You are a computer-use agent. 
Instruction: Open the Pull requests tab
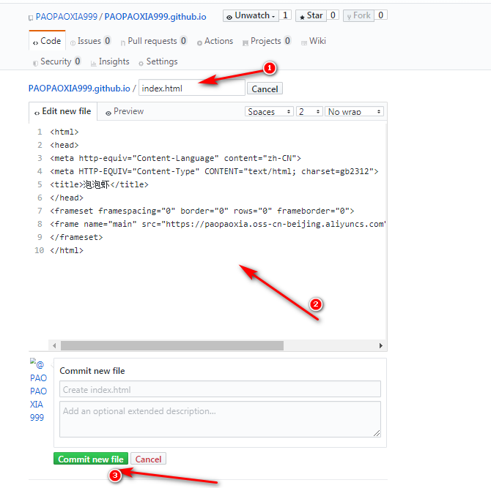pyautogui.click(x=154, y=41)
